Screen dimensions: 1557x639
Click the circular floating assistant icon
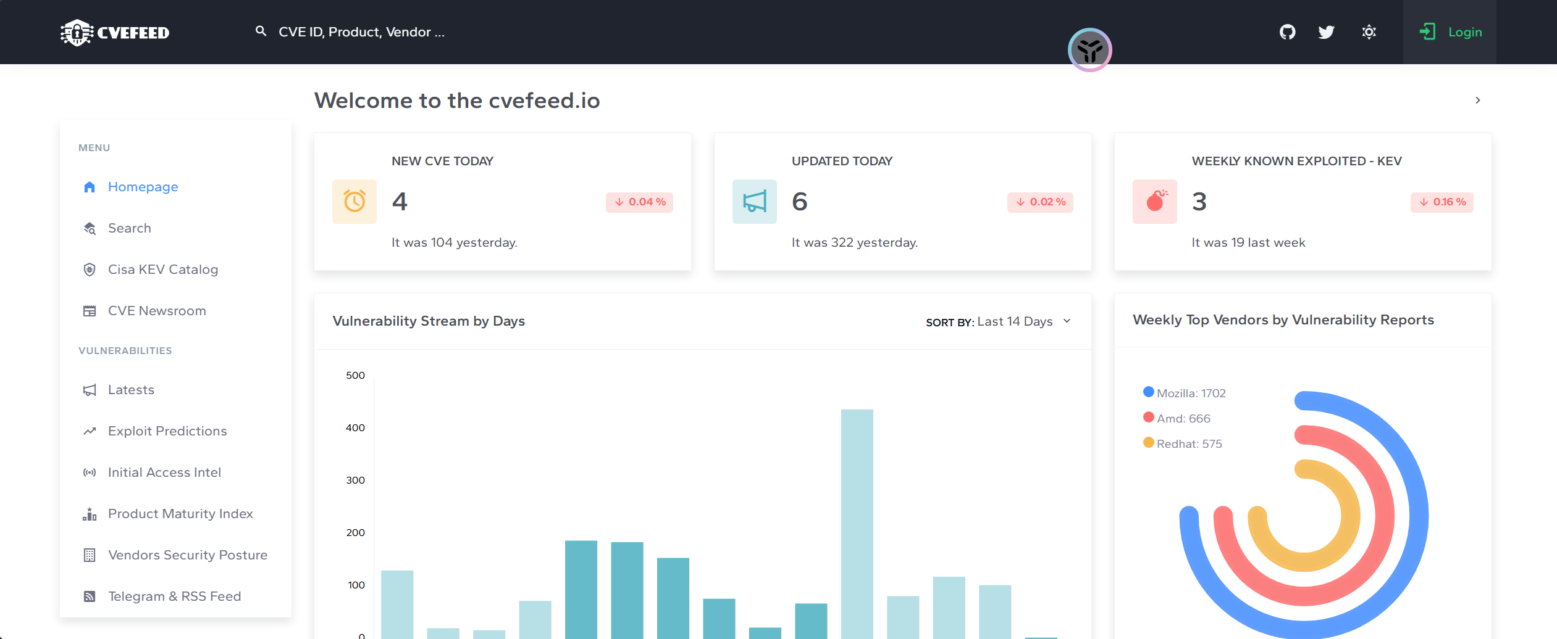coord(1089,50)
